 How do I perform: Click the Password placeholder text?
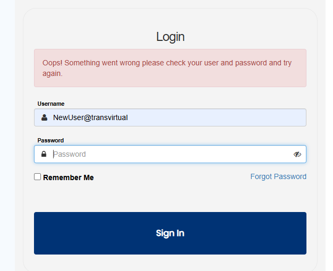70,154
